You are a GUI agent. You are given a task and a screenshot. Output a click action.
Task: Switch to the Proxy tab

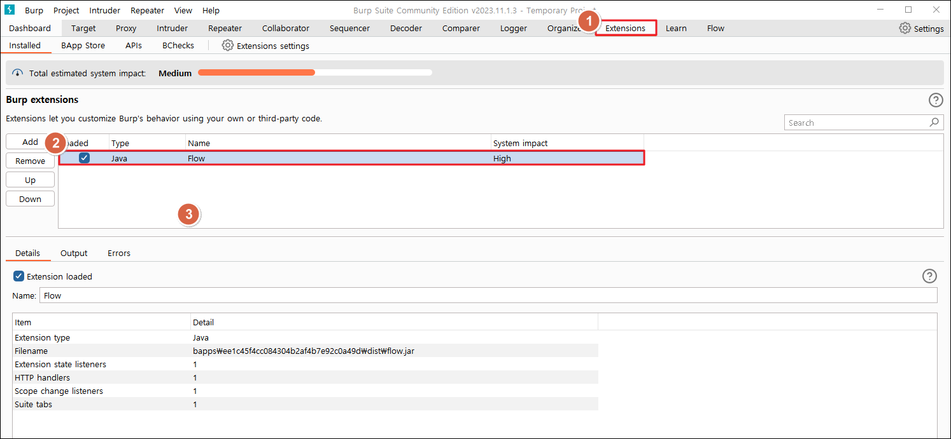tap(126, 28)
